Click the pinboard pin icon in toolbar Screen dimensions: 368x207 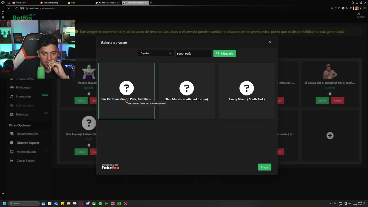tap(336, 8)
